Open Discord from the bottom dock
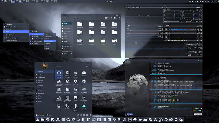The width and height of the screenshot is (219, 123). click(x=145, y=120)
